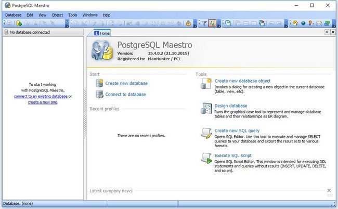Screen dimensions: 338x209
Task: Click the 'Connect to database' link
Action: point(125,94)
